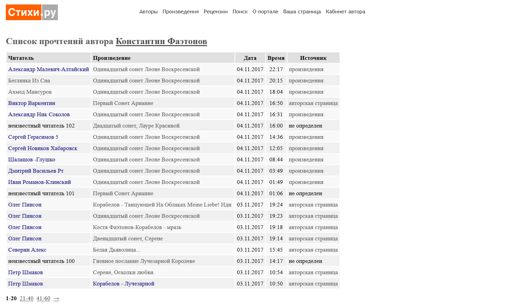Open the Авторы menu item
519x307 pixels.
[x=148, y=12]
